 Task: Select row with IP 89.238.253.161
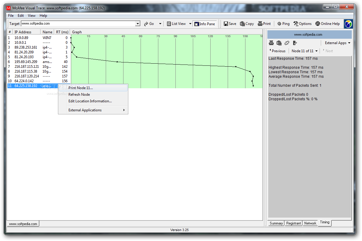tap(39, 47)
